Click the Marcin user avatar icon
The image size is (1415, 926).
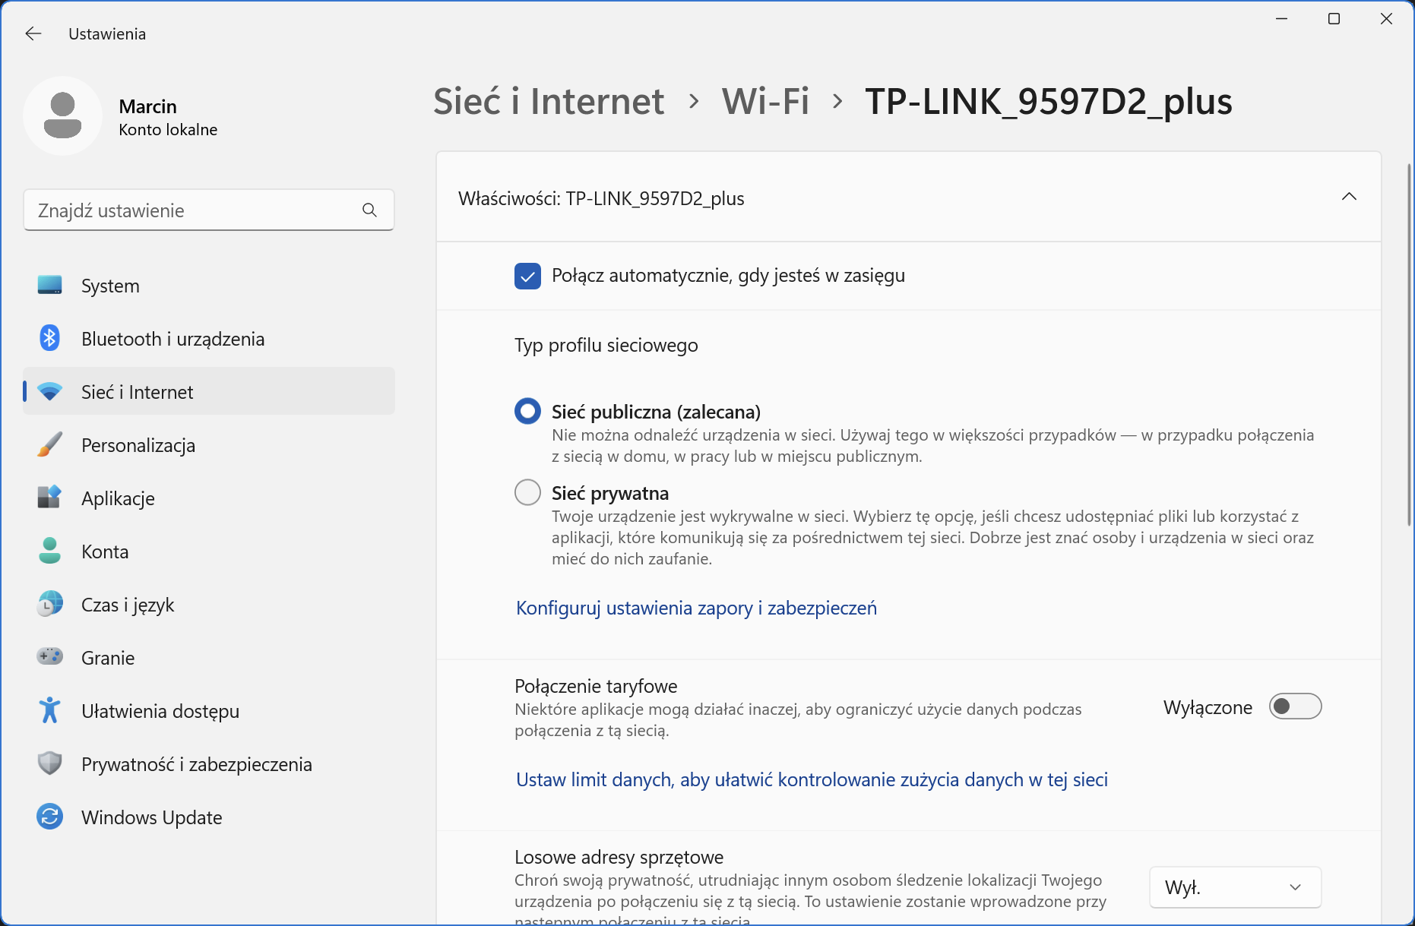(x=62, y=115)
